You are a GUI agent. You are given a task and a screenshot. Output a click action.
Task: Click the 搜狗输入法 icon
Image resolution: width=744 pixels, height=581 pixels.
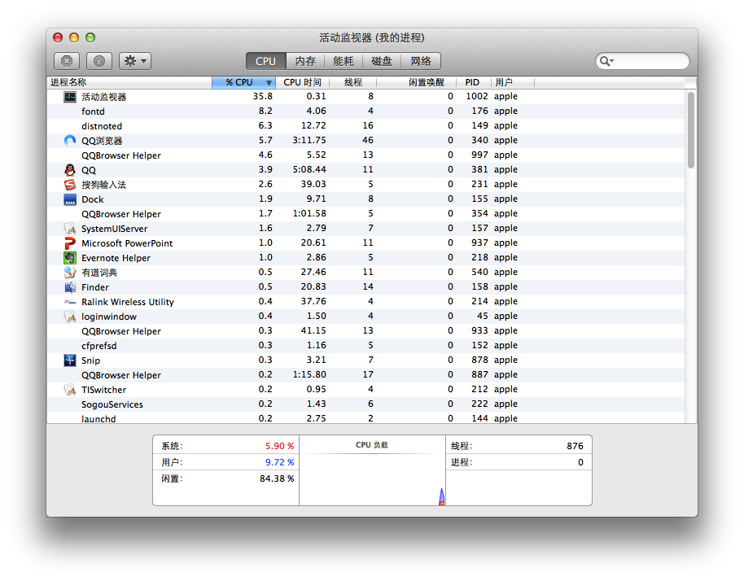click(70, 185)
